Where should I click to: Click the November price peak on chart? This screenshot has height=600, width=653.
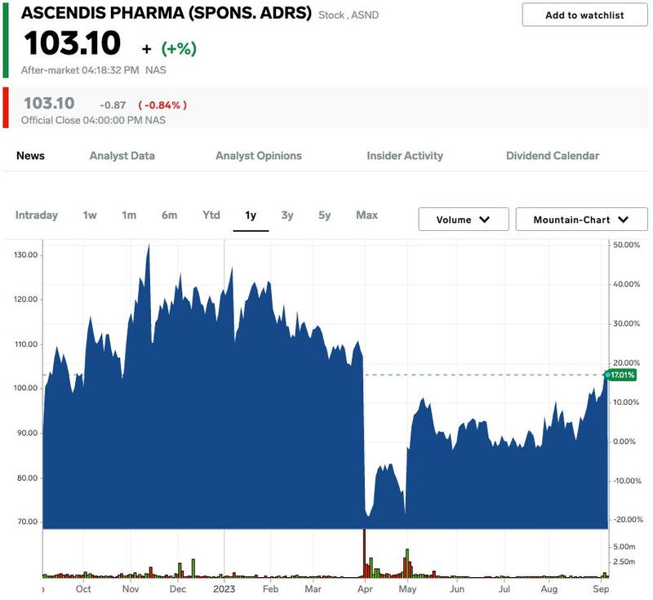click(x=149, y=246)
